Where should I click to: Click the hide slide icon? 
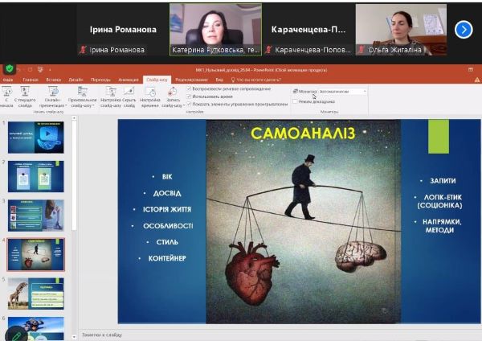(x=129, y=93)
